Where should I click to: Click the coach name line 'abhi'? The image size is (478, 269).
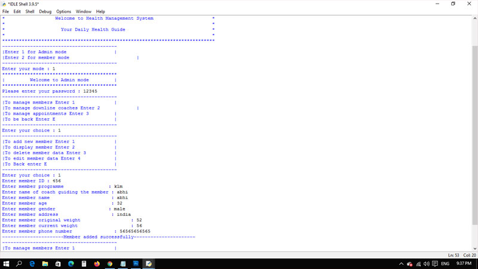click(65, 192)
